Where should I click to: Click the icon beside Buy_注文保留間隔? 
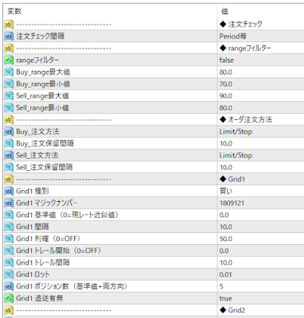(9, 143)
